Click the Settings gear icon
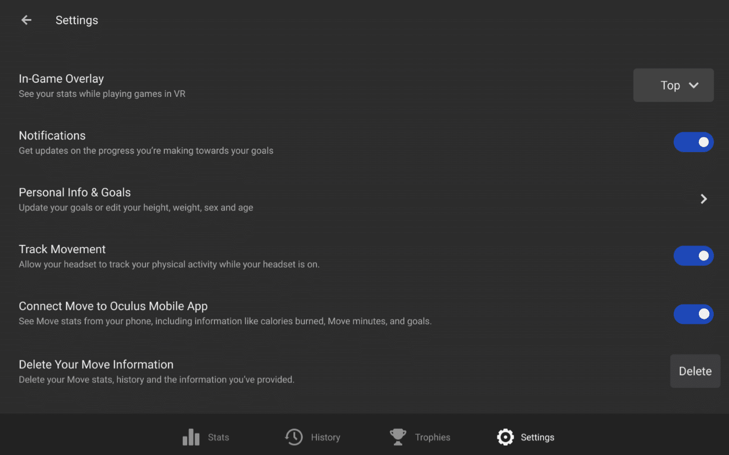This screenshot has height=455, width=729. pyautogui.click(x=505, y=437)
